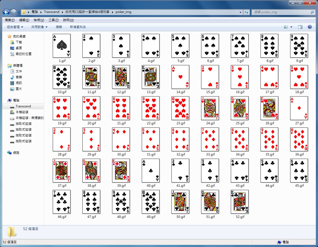Click the Back navigation arrow button
The image size is (318, 247).
click(x=6, y=12)
